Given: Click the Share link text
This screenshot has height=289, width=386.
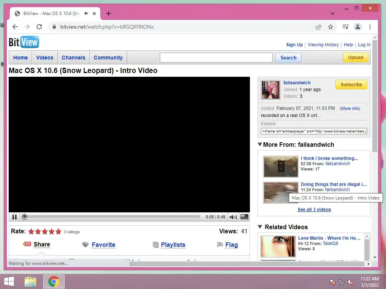Looking at the screenshot, I should click(42, 244).
